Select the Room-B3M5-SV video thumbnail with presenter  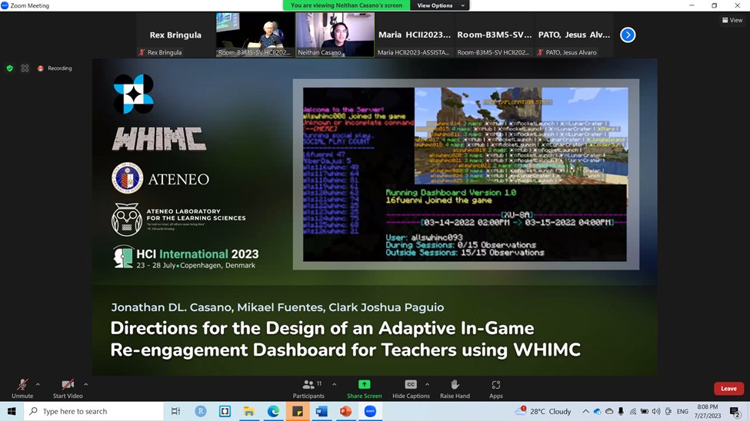point(255,35)
